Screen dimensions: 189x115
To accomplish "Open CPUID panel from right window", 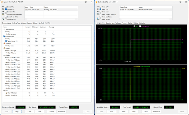I will (146, 111).
